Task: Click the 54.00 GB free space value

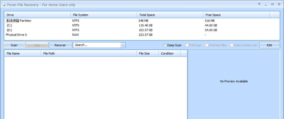Action: pyautogui.click(x=211, y=30)
